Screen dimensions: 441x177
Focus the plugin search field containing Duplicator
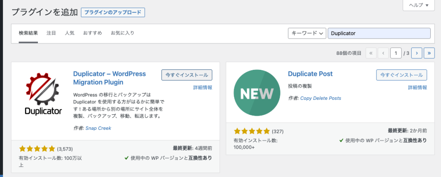coord(379,33)
